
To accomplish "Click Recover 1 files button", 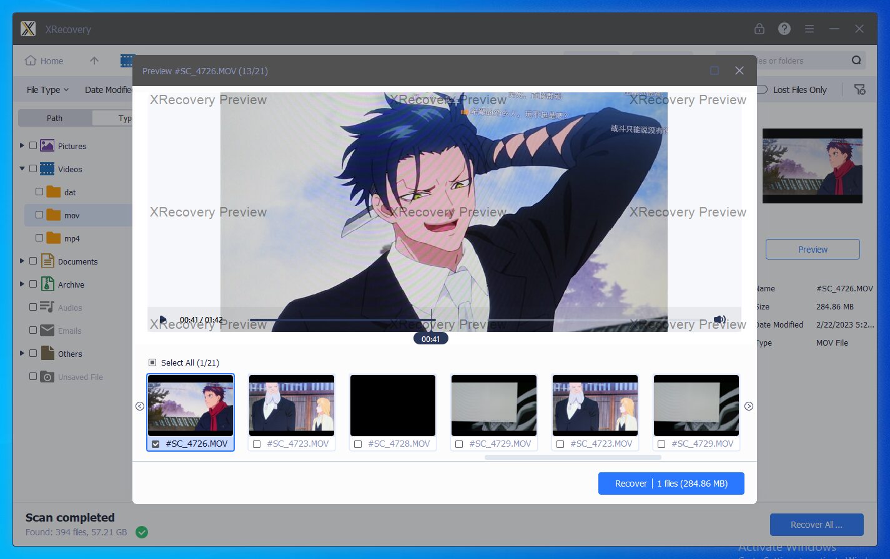I will point(671,484).
